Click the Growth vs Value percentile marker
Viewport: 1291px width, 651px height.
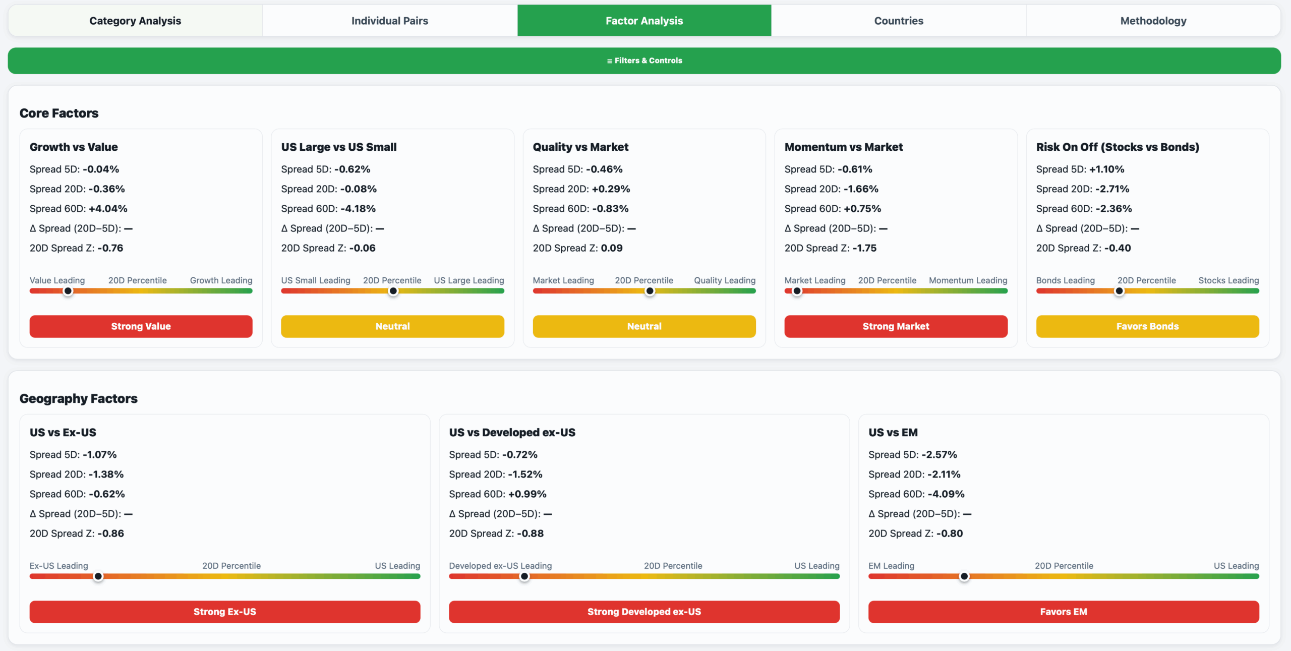pyautogui.click(x=68, y=291)
